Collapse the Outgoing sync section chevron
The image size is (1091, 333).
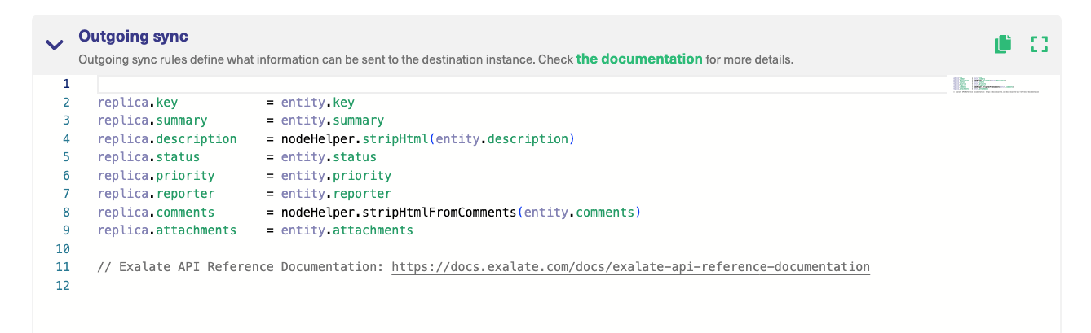(x=55, y=46)
